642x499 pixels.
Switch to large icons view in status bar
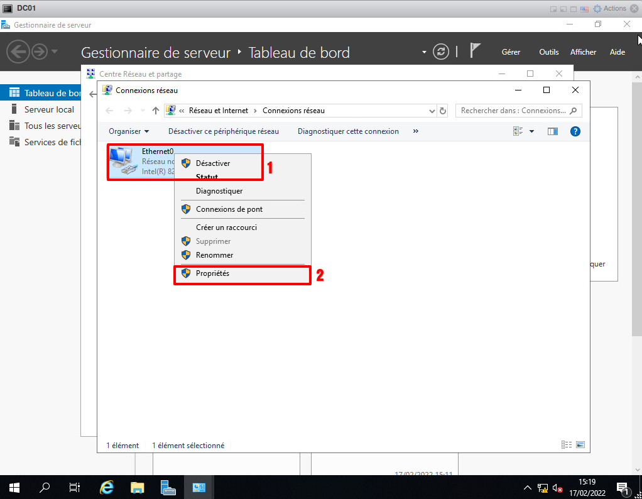click(580, 445)
